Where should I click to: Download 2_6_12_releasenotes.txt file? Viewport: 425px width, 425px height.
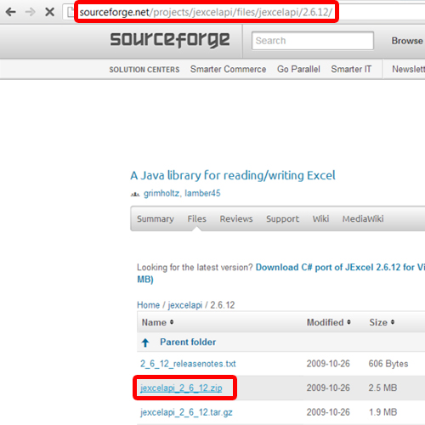coord(188,364)
